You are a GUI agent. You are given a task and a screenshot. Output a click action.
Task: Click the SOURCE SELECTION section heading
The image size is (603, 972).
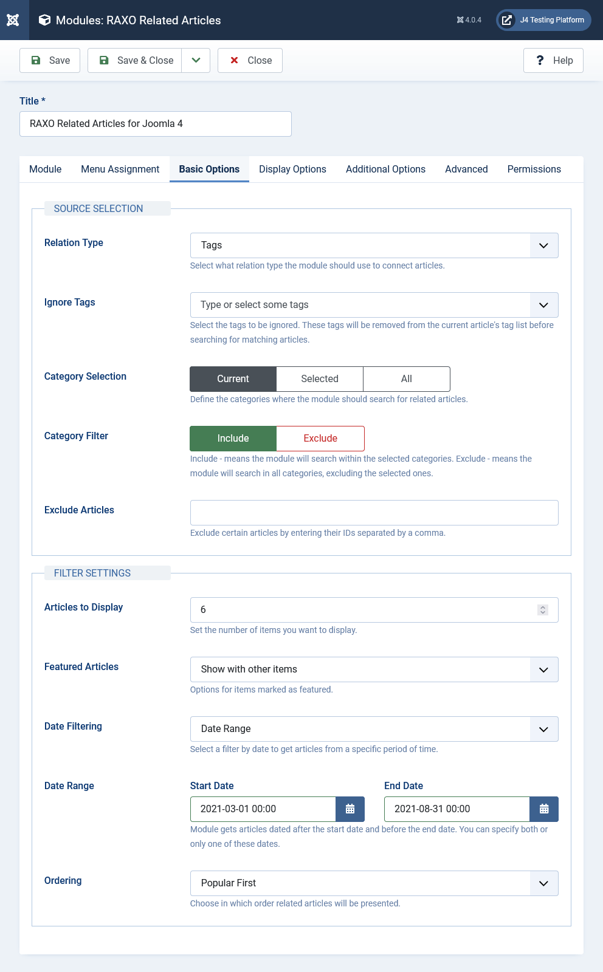point(98,208)
